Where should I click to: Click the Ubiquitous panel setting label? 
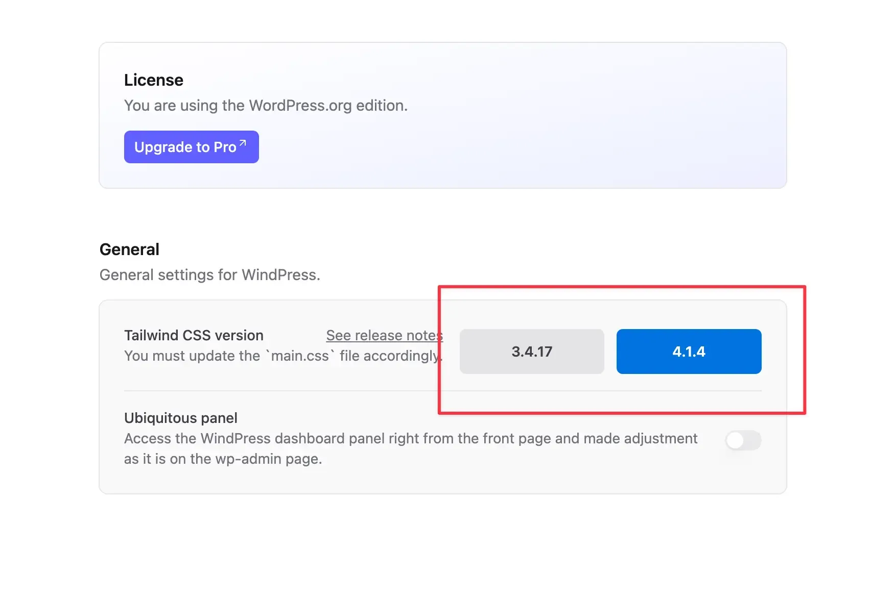click(x=180, y=418)
